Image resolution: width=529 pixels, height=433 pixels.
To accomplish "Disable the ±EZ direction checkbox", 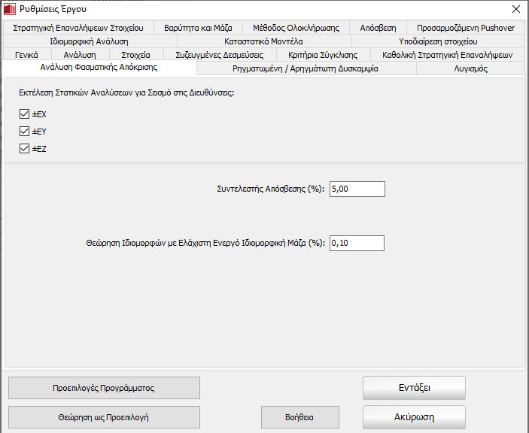I will 25,149.
